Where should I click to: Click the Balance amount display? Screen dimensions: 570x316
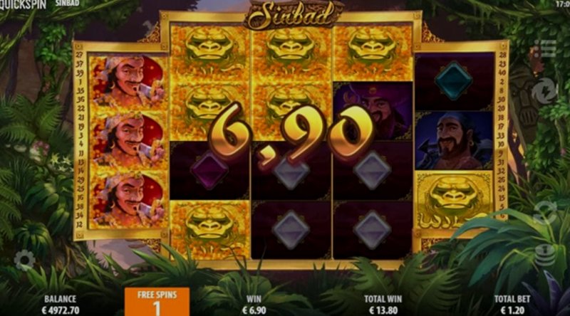pos(61,310)
